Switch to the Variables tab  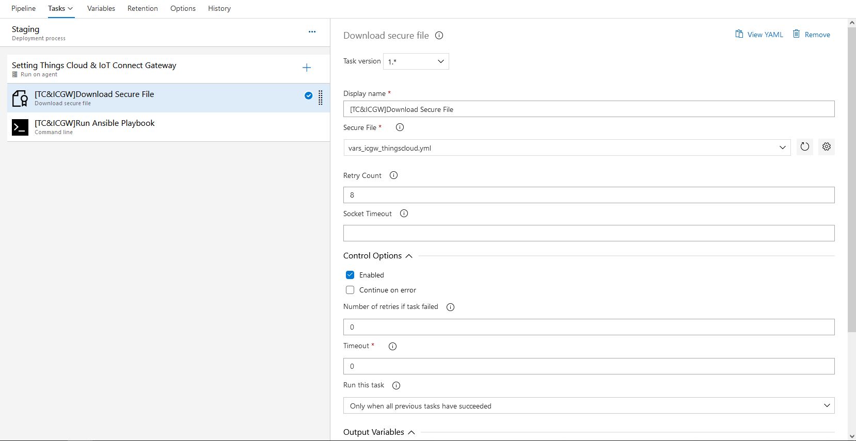click(101, 9)
